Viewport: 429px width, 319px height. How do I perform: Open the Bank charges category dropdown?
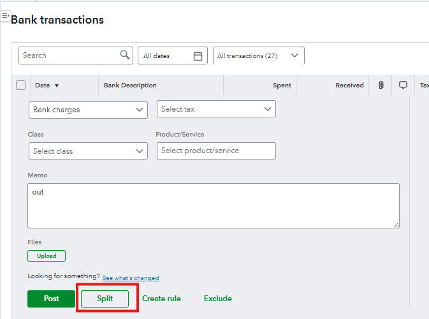(88, 110)
